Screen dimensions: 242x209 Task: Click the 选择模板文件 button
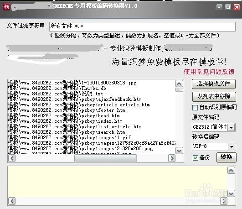click(x=214, y=84)
